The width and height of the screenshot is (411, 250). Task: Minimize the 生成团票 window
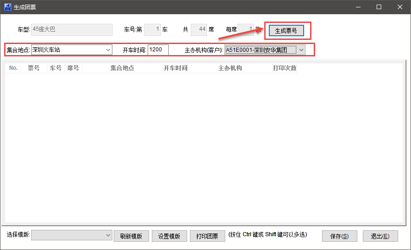pos(358,7)
